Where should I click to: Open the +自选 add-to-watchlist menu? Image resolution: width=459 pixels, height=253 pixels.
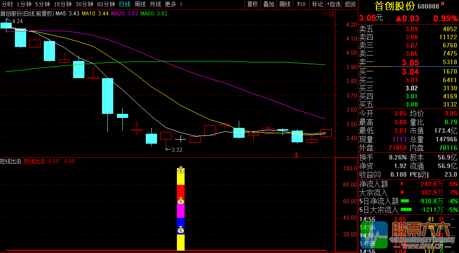(334, 4)
